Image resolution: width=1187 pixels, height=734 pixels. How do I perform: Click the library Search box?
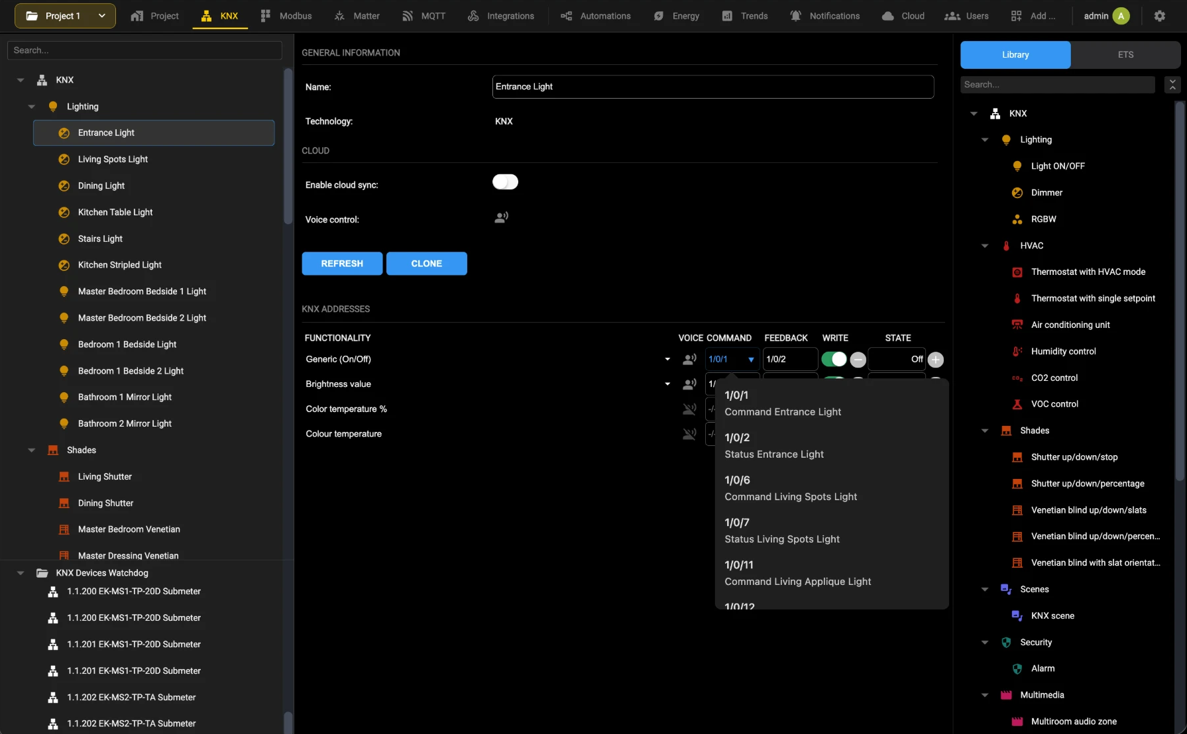click(x=1058, y=85)
